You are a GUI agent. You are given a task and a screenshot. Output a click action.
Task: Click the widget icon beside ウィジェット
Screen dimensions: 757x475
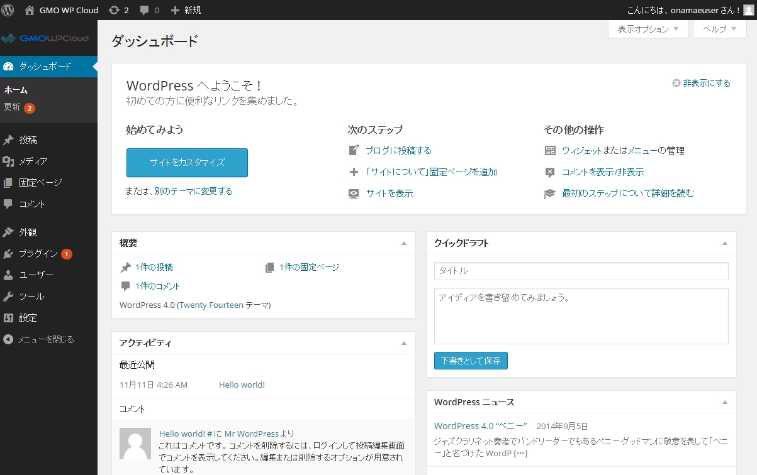click(x=550, y=151)
